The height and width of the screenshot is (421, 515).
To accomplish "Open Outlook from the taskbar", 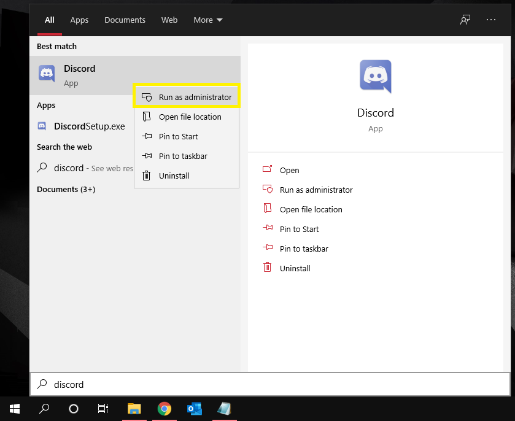I will (195, 409).
